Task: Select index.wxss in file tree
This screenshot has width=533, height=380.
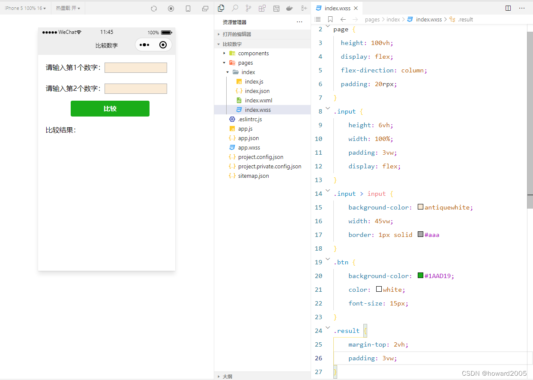Action: (x=262, y=110)
